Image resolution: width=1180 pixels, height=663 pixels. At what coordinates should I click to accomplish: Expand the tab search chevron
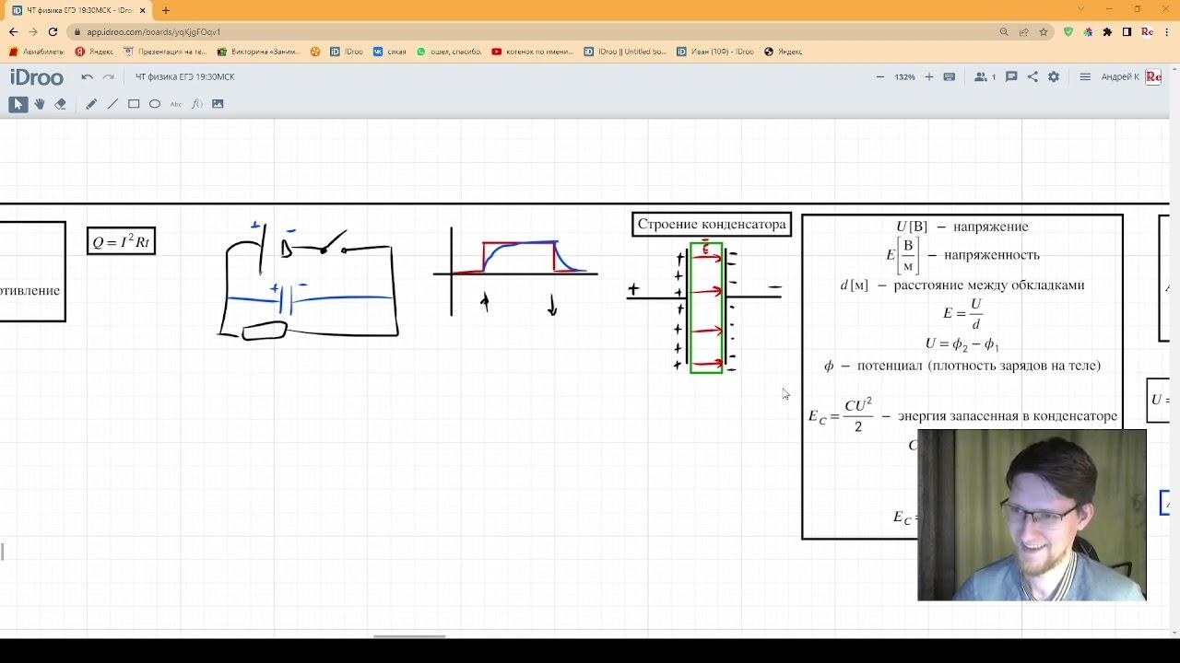[x=1081, y=9]
